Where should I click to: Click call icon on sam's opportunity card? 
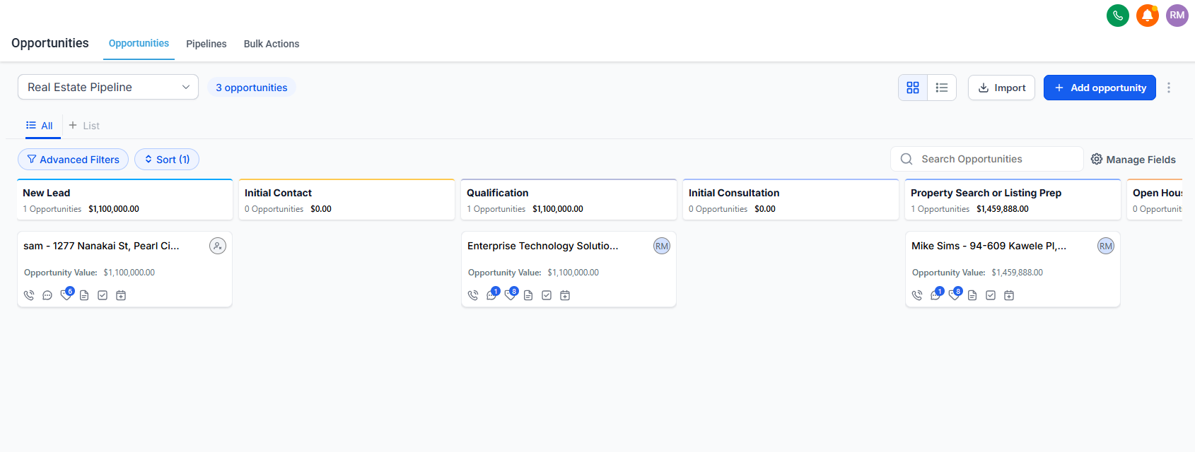tap(29, 295)
